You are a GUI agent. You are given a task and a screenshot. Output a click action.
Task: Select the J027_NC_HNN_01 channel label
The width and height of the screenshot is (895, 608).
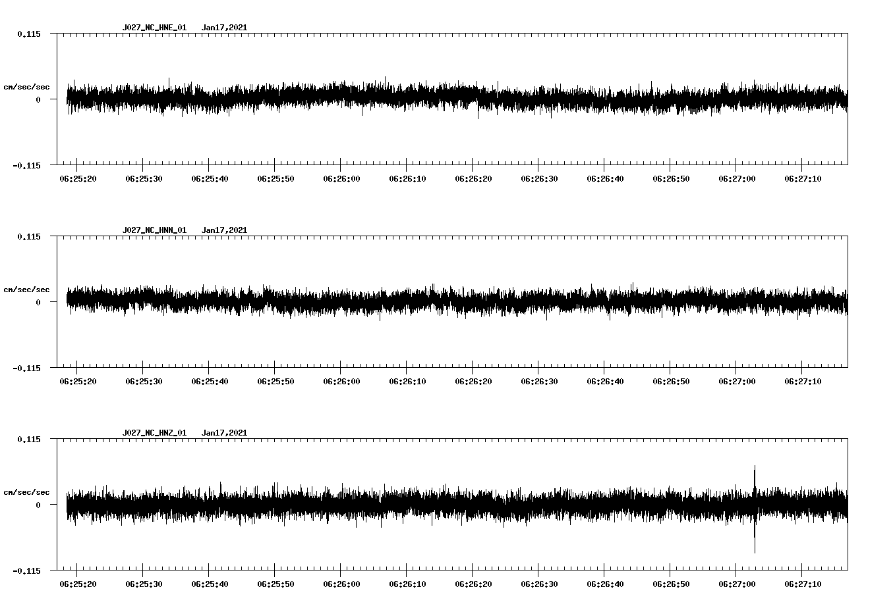(x=154, y=230)
